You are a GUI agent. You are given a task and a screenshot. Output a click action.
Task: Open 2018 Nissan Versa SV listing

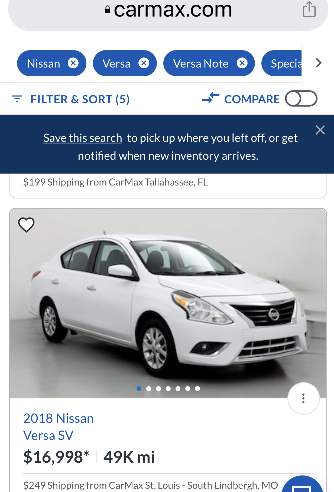coord(59,427)
